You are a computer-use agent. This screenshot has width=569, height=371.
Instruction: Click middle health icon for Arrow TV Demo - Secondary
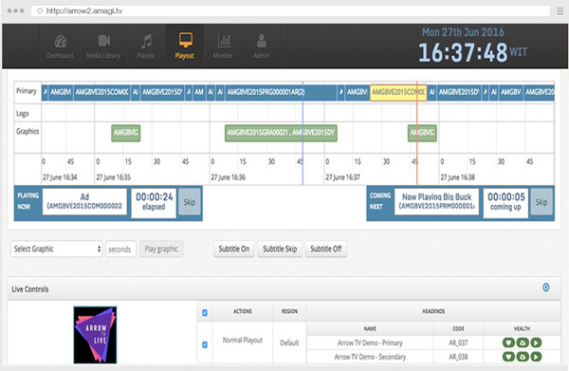pos(523,357)
